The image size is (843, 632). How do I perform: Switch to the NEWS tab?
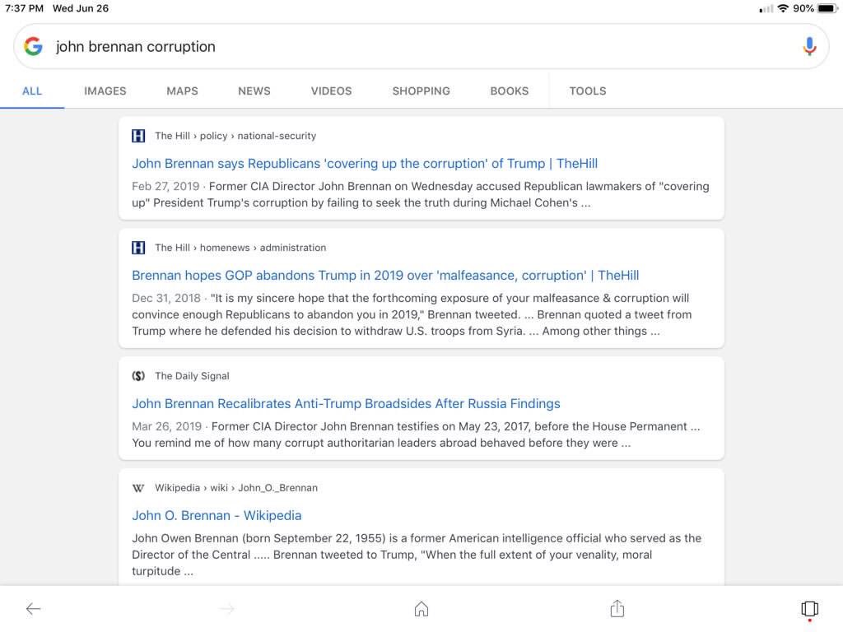tap(254, 91)
